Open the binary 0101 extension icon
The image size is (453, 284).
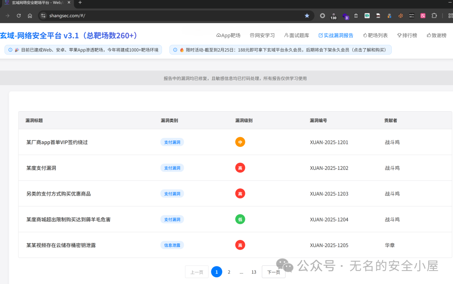412,16
